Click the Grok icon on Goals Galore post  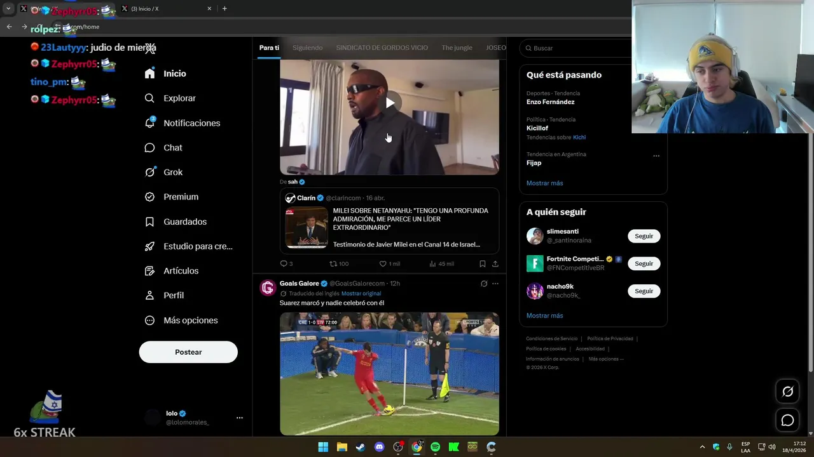coord(483,284)
